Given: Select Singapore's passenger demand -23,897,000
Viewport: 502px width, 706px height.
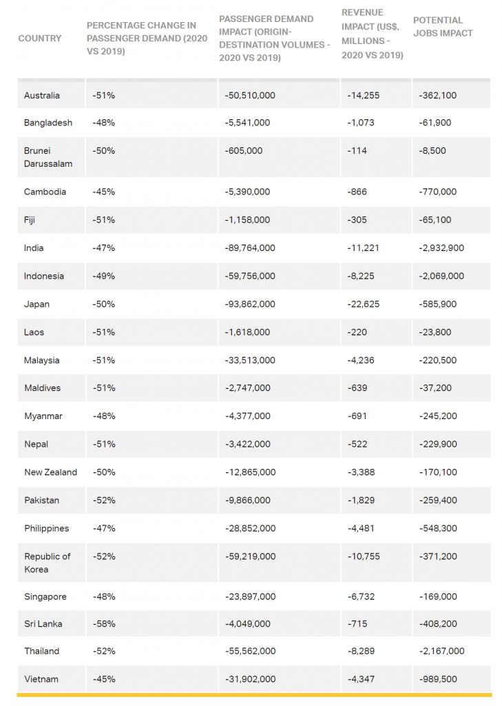Looking at the screenshot, I should pos(251,596).
